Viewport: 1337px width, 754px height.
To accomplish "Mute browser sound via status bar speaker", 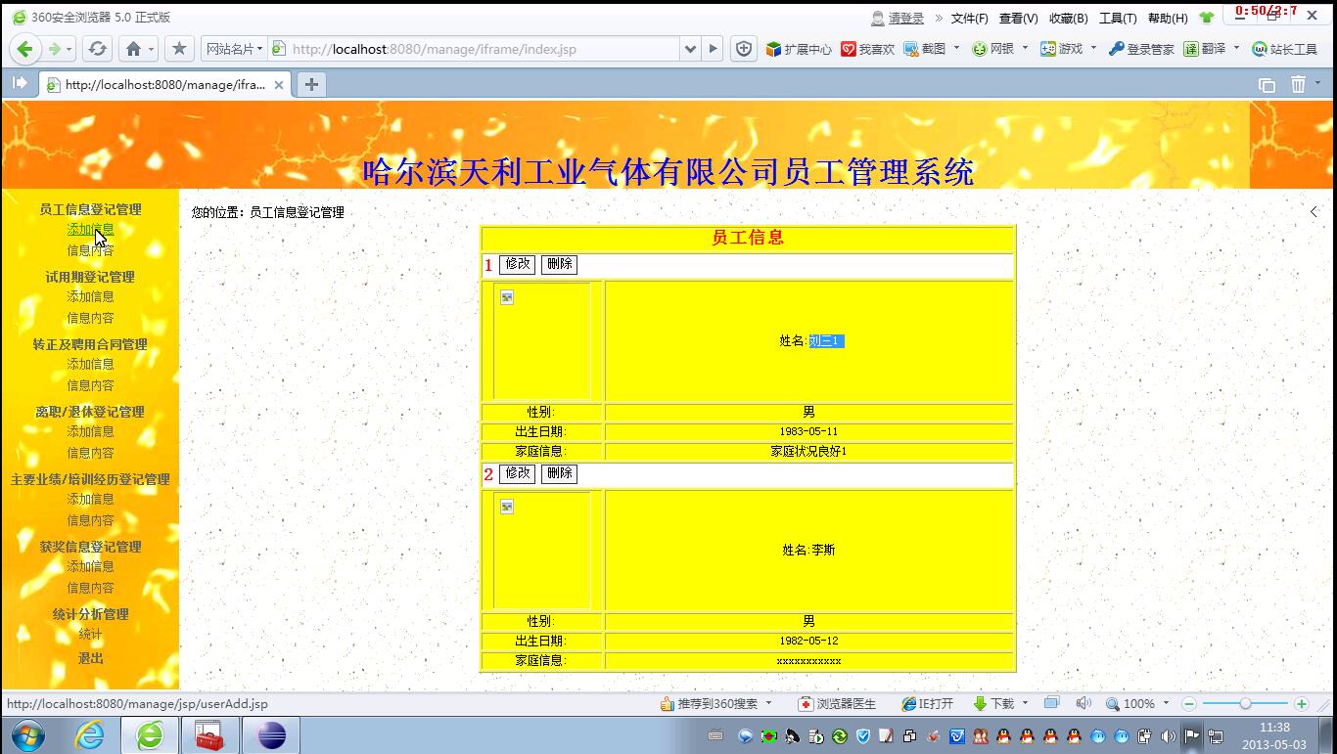I will (1083, 704).
